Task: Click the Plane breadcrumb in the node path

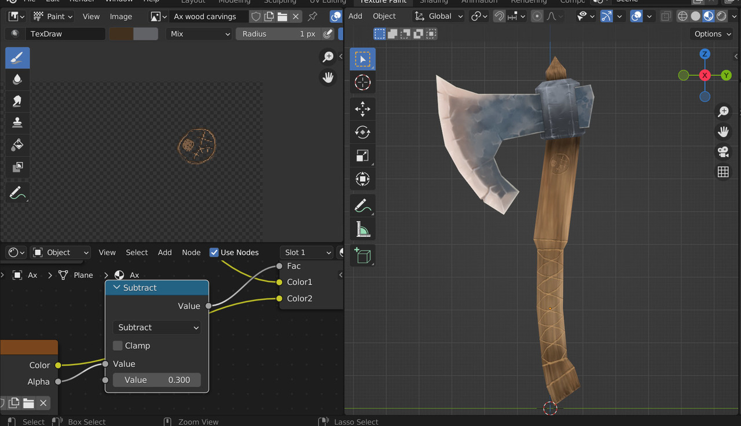Action: (83, 275)
